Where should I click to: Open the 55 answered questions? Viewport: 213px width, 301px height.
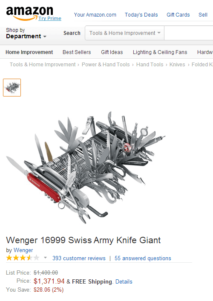click(x=143, y=258)
